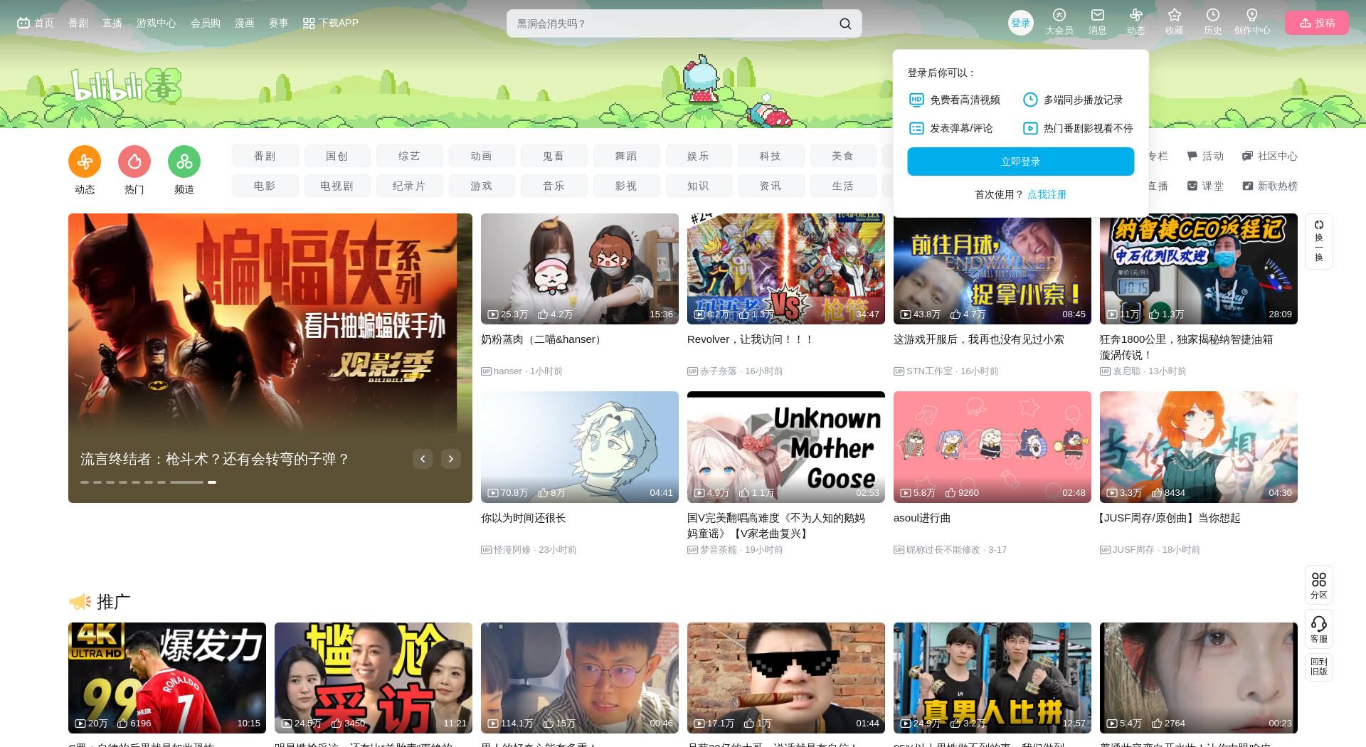Open the 消息 messages icon
Image resolution: width=1366 pixels, height=747 pixels.
(x=1098, y=15)
